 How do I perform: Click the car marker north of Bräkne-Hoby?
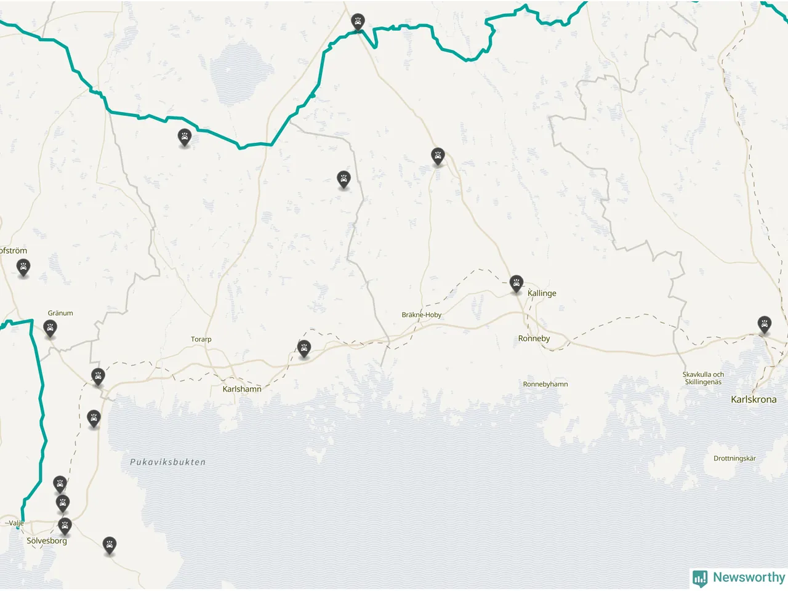point(438,156)
